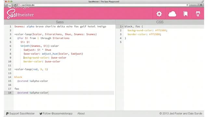Collapse the CSS fold arrow on line 1
The width and height of the screenshot is (208, 117).
coord(123,27)
